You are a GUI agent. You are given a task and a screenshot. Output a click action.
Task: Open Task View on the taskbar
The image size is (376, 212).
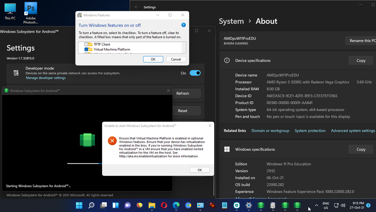point(103,205)
